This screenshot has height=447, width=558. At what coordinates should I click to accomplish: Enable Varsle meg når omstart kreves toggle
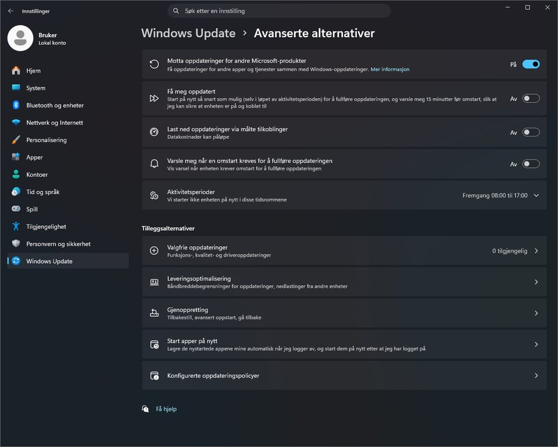coord(531,164)
